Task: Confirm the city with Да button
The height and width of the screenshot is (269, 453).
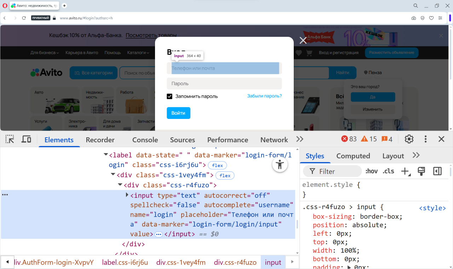Action: [373, 97]
